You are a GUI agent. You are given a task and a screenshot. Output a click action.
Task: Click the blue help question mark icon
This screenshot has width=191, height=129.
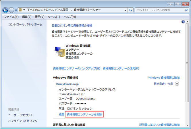[x=183, y=22]
